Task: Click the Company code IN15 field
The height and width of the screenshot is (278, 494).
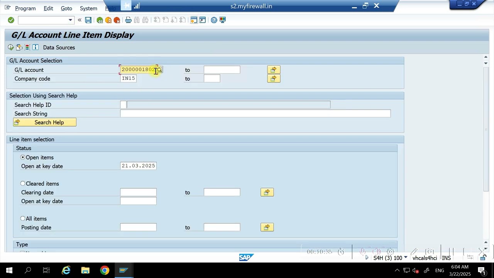Action: pos(128,78)
